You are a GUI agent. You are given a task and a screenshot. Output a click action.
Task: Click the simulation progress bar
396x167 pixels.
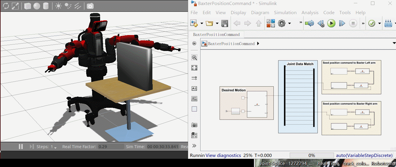pyautogui.click(x=312, y=155)
